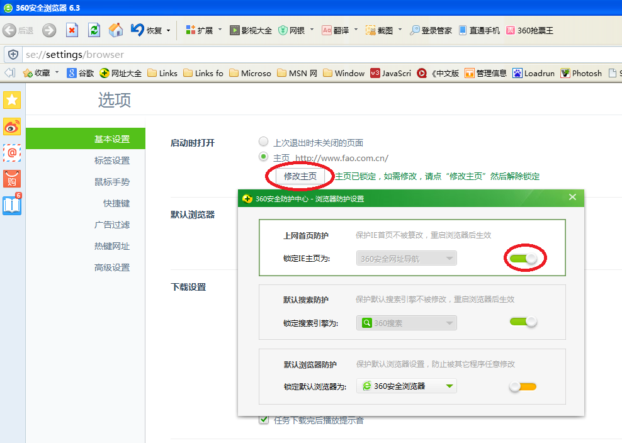Toggle the 默认浏览器防护 switch

point(523,386)
